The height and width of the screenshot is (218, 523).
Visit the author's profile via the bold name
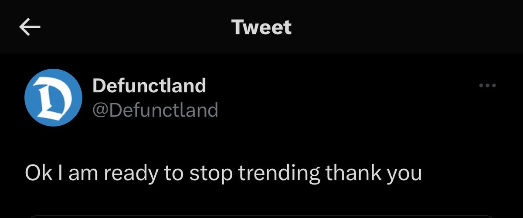[x=149, y=86]
